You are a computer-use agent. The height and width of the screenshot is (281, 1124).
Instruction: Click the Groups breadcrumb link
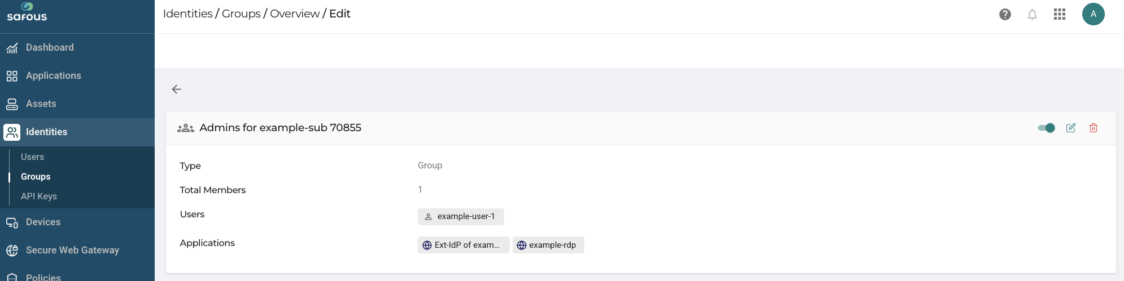pos(241,14)
